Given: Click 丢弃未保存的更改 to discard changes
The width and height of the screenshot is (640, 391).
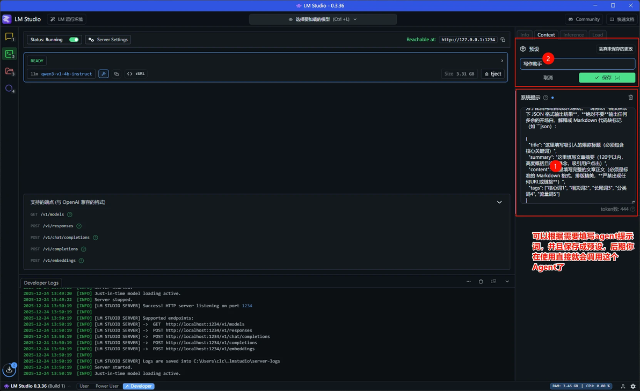Looking at the screenshot, I should click(x=615, y=49).
